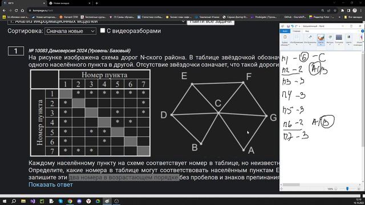Open Paint Shapes (Фигуры) gallery
This screenshot has height=205, width=365.
pos(330,40)
